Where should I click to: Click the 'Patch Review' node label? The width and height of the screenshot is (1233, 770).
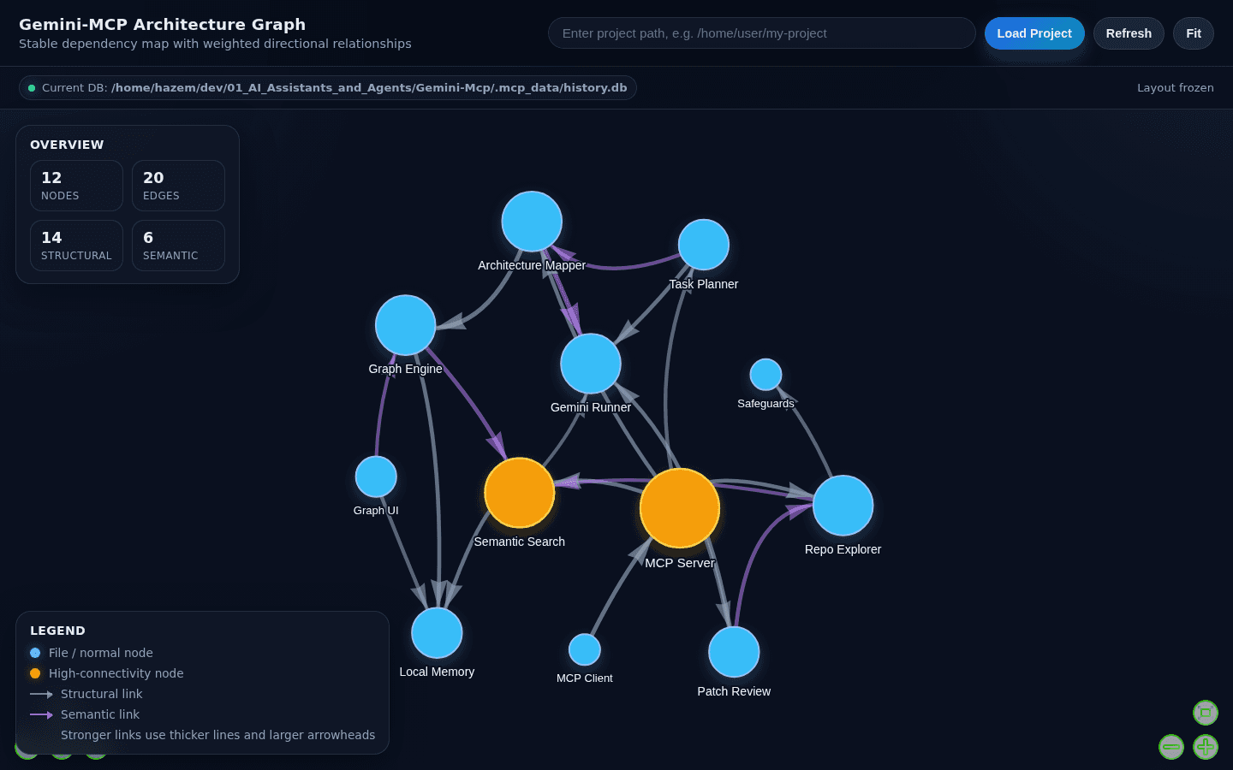pyautogui.click(x=734, y=691)
